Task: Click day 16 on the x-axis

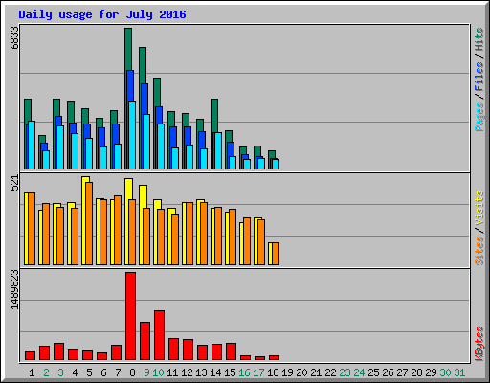Action: 244,372
